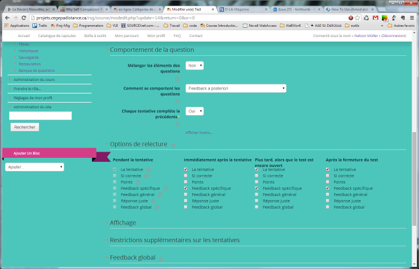This screenshot has height=269, width=419.
Task: Click the Afficher moins link
Action: click(x=198, y=133)
